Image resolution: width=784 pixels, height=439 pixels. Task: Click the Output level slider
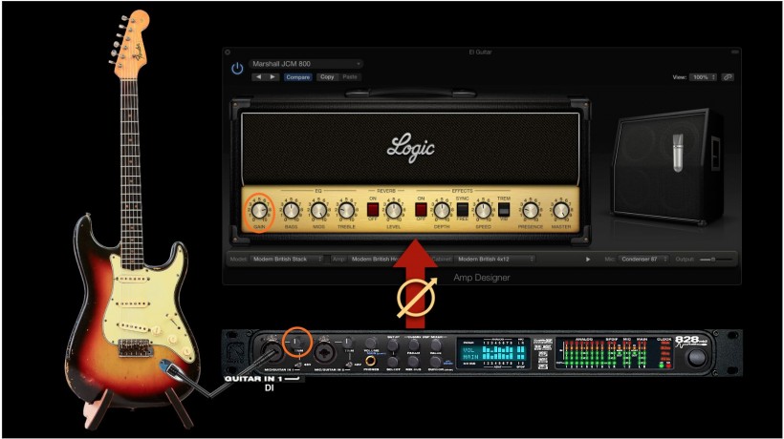click(x=715, y=260)
